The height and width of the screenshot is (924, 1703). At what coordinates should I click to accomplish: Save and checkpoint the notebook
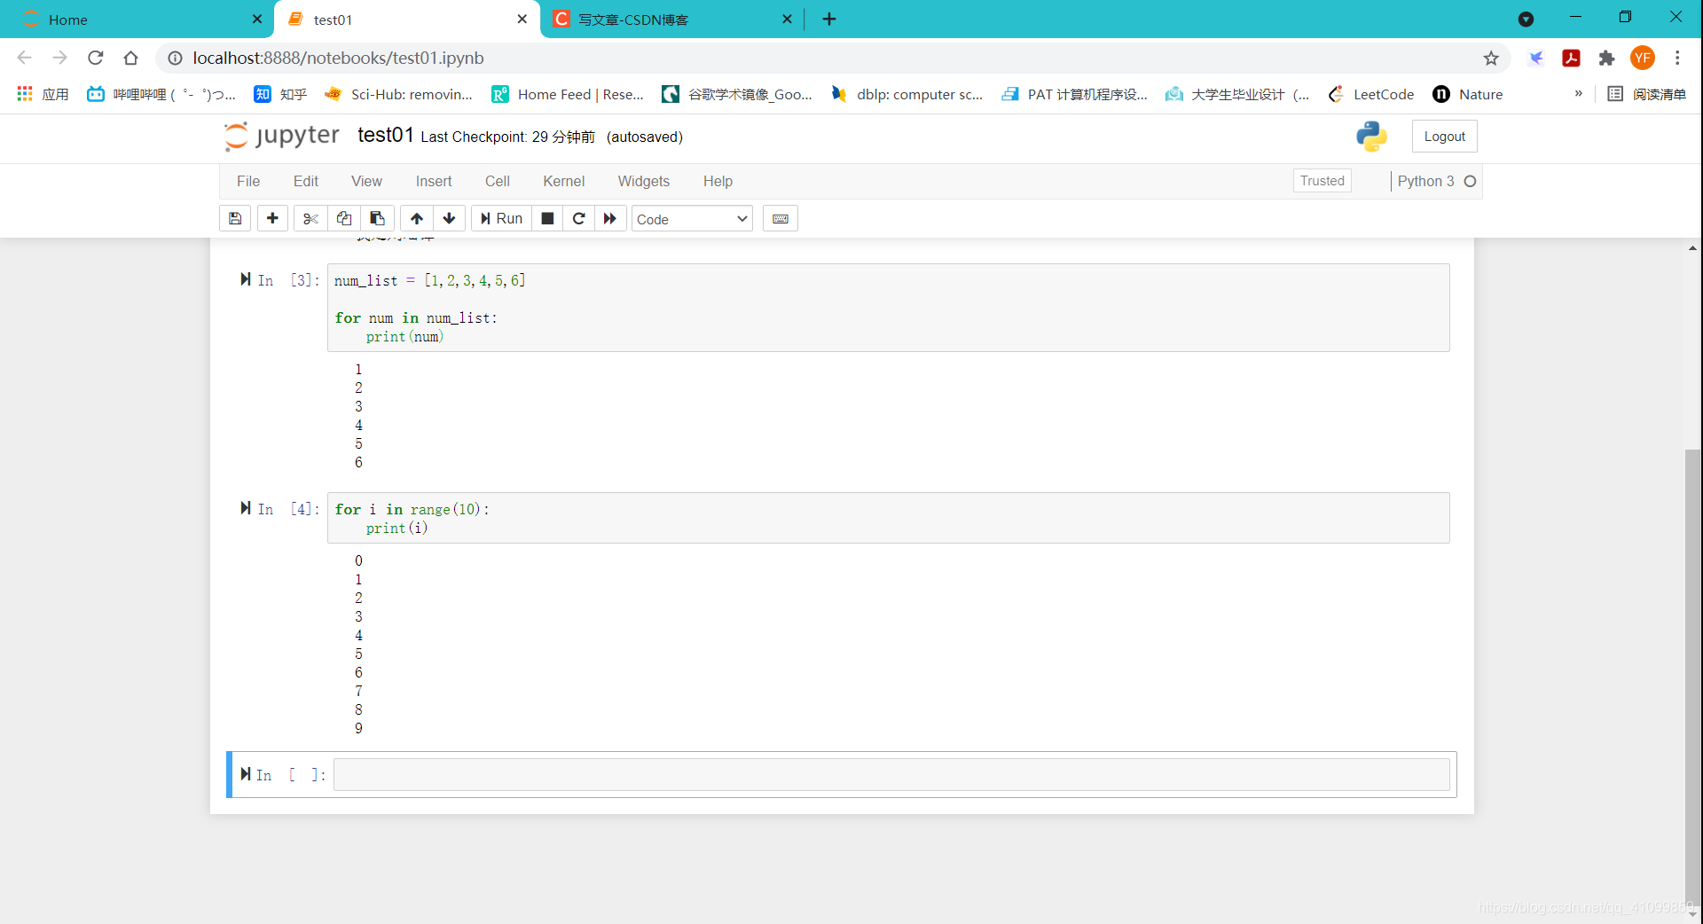[x=235, y=218]
